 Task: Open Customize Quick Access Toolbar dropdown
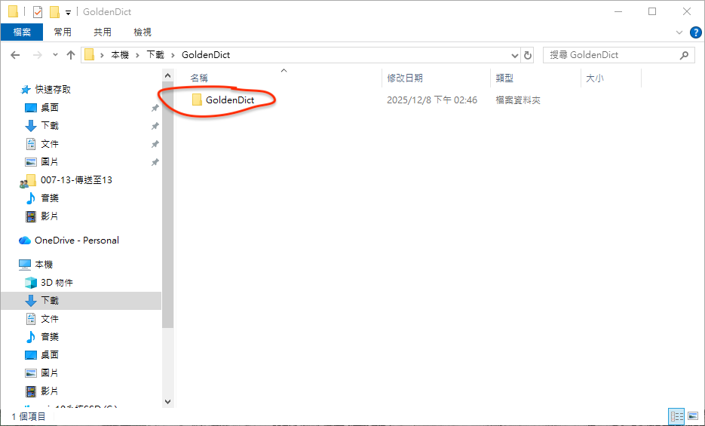click(x=68, y=12)
